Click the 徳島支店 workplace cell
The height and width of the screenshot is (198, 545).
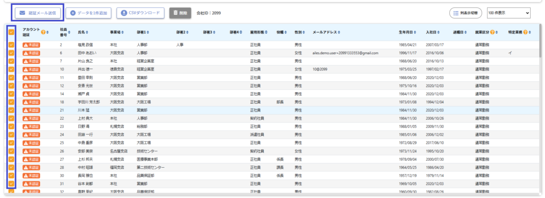pos(117,69)
